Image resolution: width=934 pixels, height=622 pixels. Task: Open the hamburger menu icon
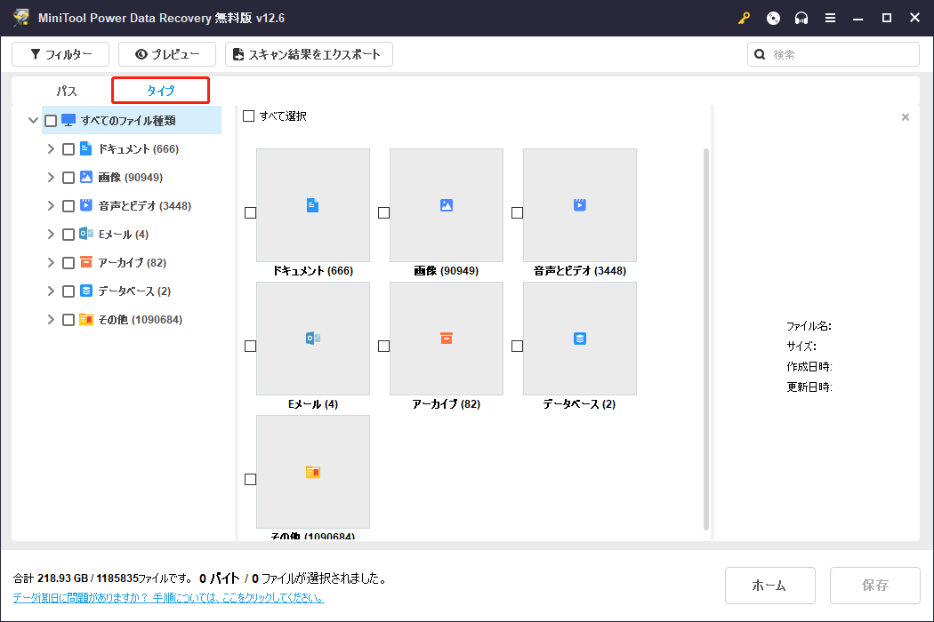[x=830, y=18]
